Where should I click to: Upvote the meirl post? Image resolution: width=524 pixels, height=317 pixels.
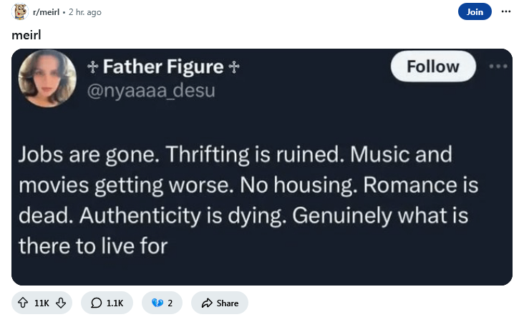click(23, 303)
